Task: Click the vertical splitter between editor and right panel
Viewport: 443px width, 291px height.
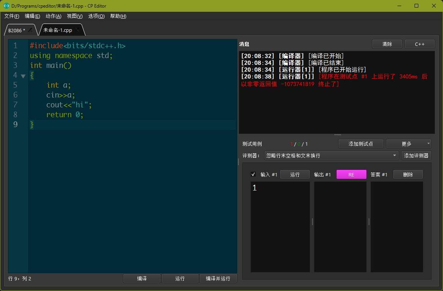Action: pos(238,162)
